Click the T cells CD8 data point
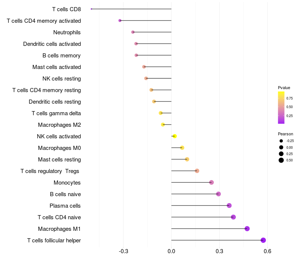Viewport: 298px width, 261px height. [91, 9]
